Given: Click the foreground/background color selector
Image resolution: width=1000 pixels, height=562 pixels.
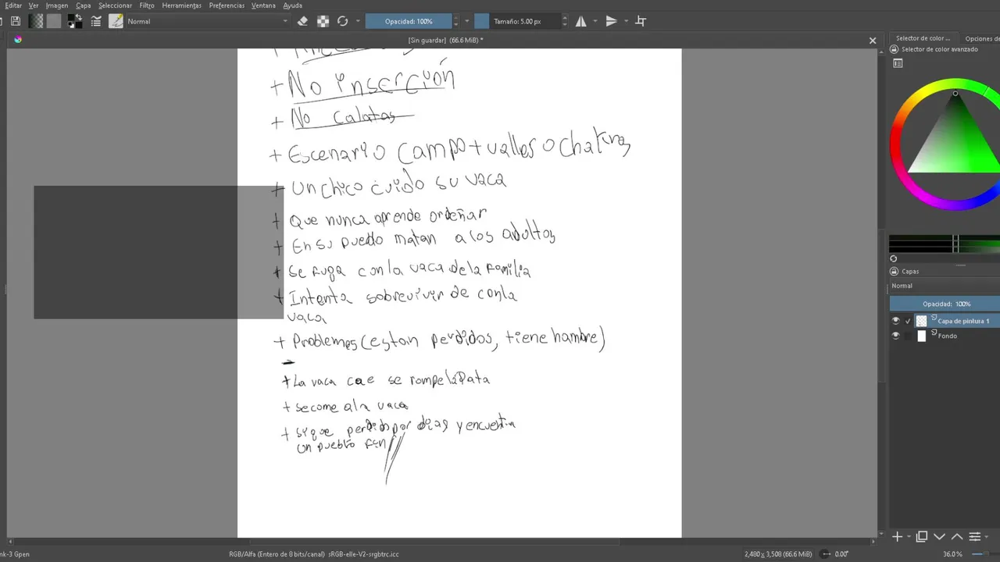Looking at the screenshot, I should (74, 21).
